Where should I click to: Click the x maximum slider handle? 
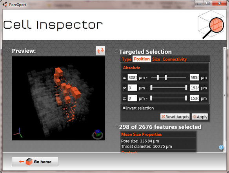click(x=165, y=77)
